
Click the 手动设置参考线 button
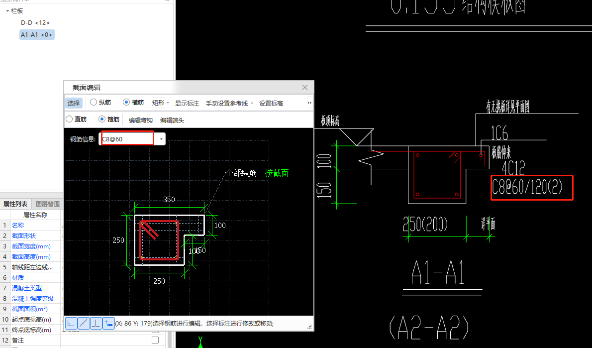click(x=226, y=103)
